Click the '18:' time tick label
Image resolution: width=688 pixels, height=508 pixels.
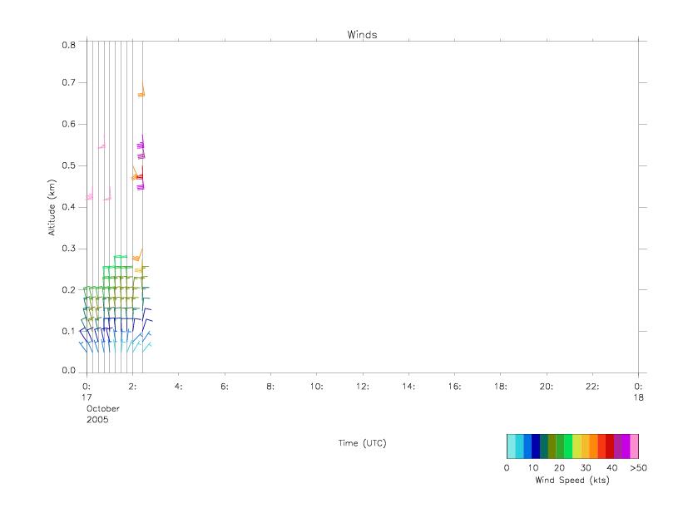click(x=501, y=387)
